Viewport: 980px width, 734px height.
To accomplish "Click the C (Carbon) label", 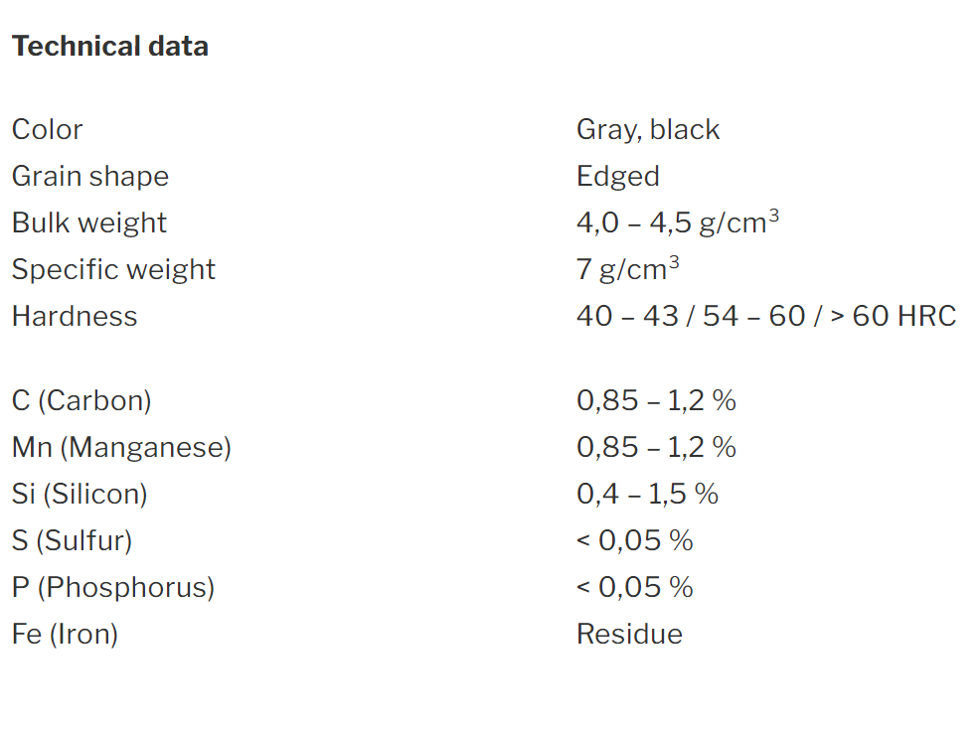I will coord(82,401).
